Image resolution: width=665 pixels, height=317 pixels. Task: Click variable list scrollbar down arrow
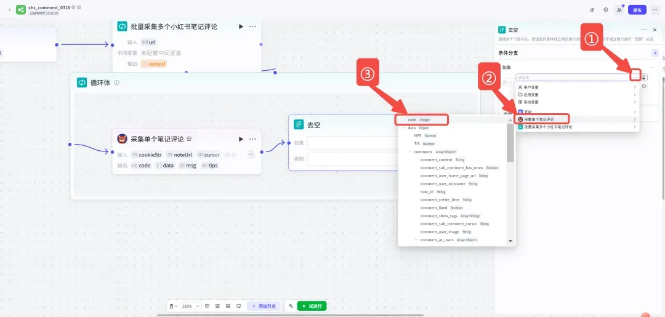pyautogui.click(x=510, y=241)
